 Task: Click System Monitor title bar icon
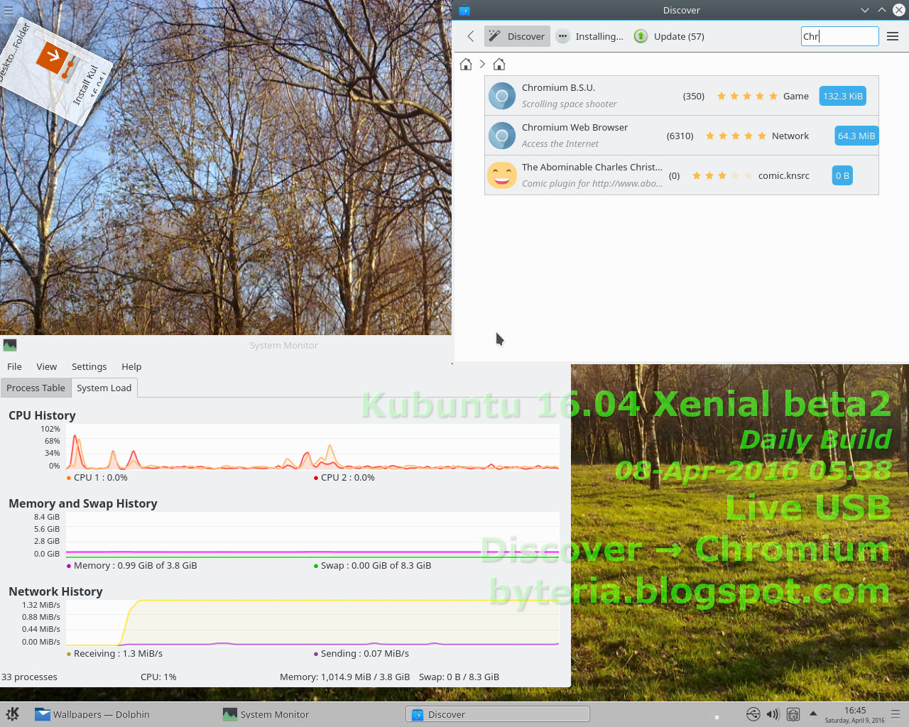point(10,345)
